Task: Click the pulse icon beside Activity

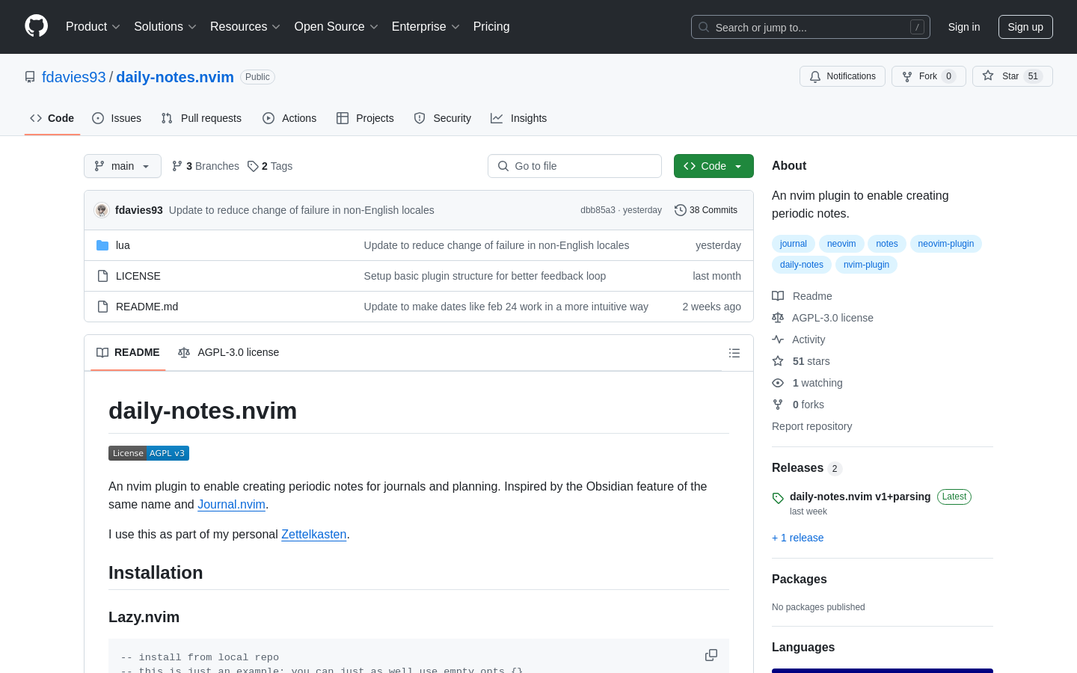Action: click(x=778, y=339)
